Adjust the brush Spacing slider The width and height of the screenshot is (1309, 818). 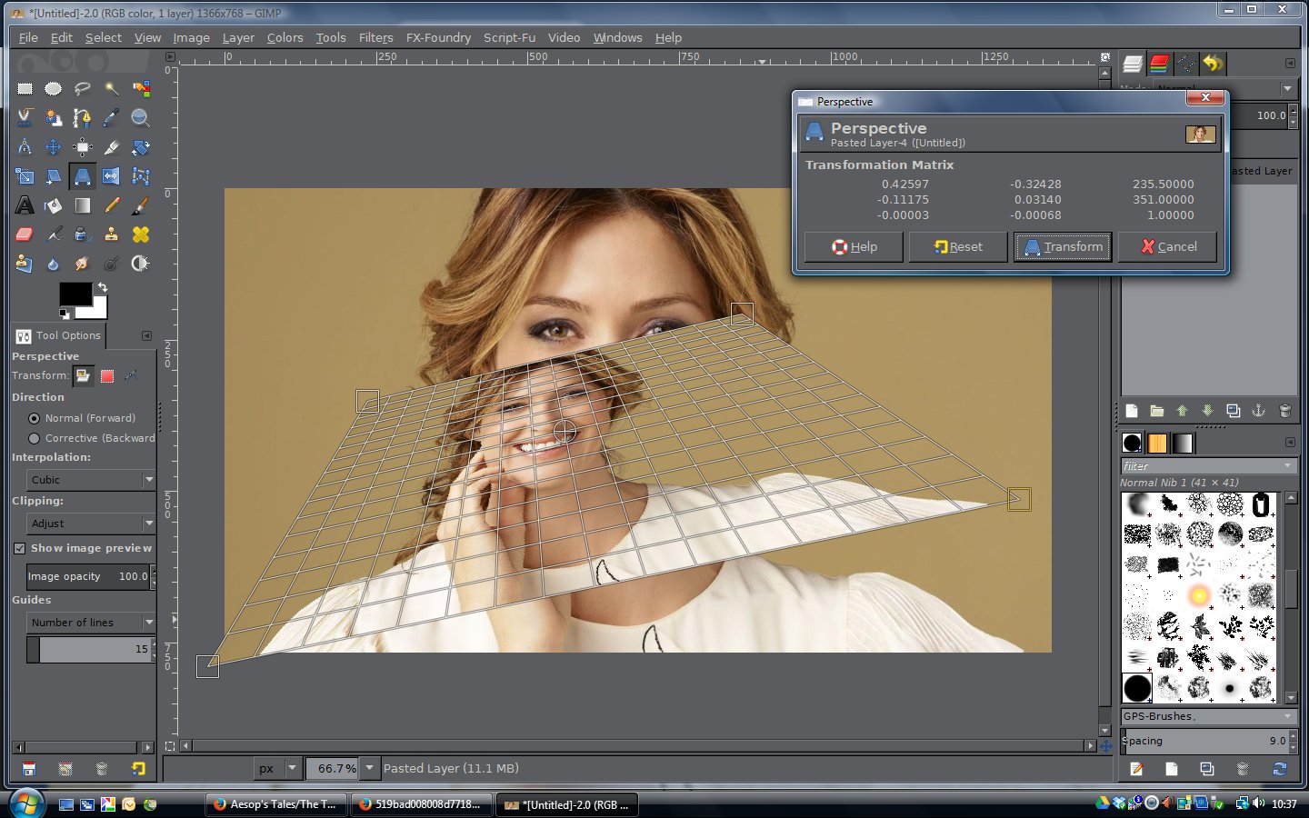click(x=1204, y=741)
